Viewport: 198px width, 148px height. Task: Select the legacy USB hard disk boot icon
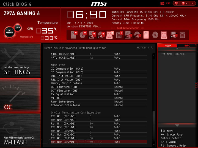128,35
